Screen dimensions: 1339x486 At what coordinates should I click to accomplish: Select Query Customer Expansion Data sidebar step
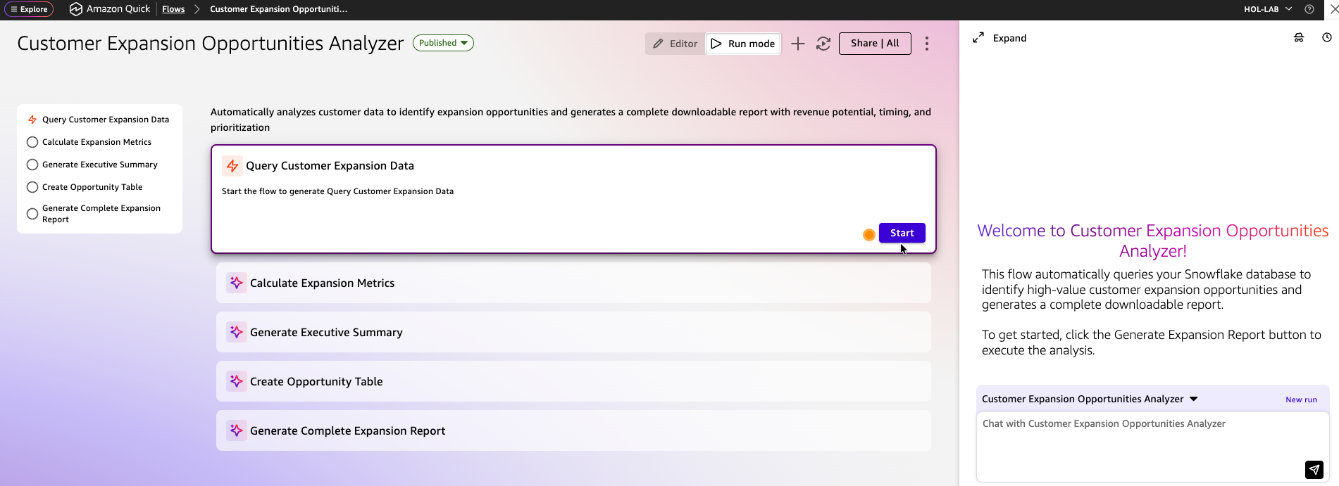click(99, 120)
